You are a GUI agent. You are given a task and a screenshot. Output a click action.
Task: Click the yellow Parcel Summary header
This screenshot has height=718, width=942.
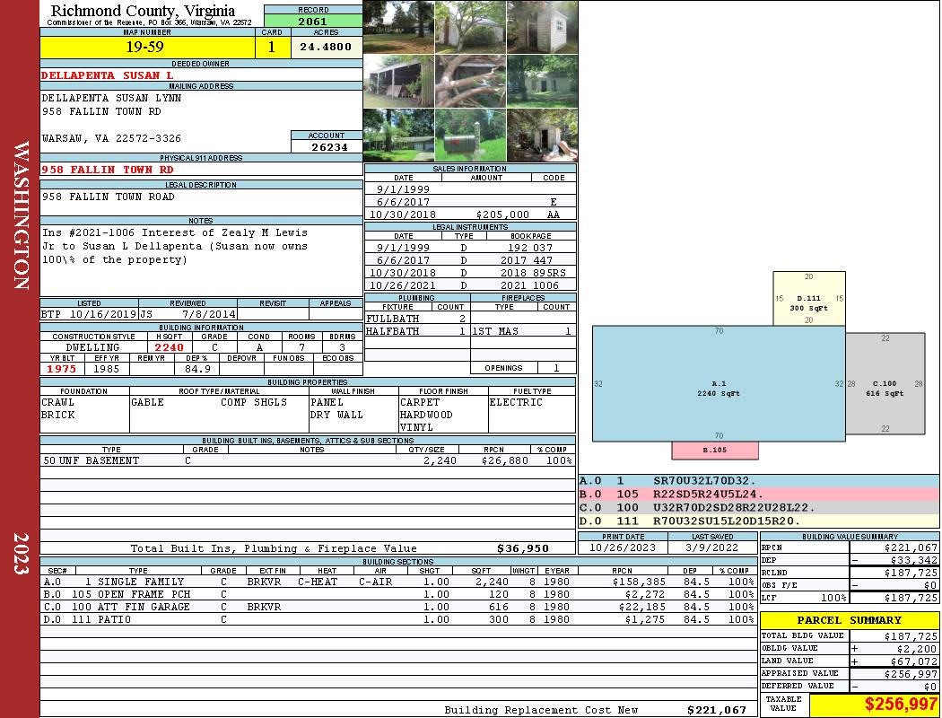click(849, 620)
